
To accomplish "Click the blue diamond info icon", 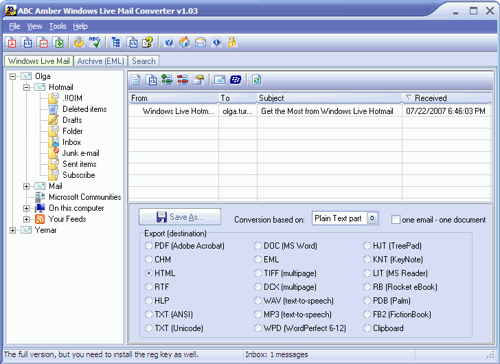I will tap(216, 42).
